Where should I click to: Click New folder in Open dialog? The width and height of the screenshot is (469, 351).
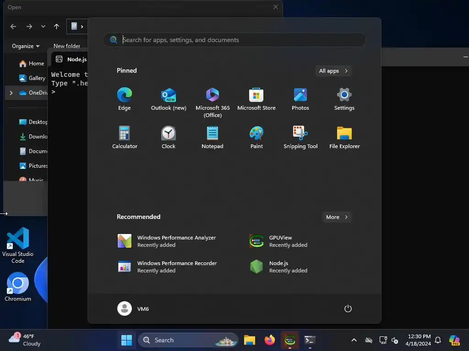click(67, 46)
